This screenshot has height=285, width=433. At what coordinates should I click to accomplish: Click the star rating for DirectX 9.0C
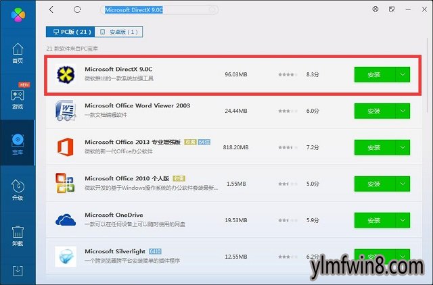click(288, 74)
